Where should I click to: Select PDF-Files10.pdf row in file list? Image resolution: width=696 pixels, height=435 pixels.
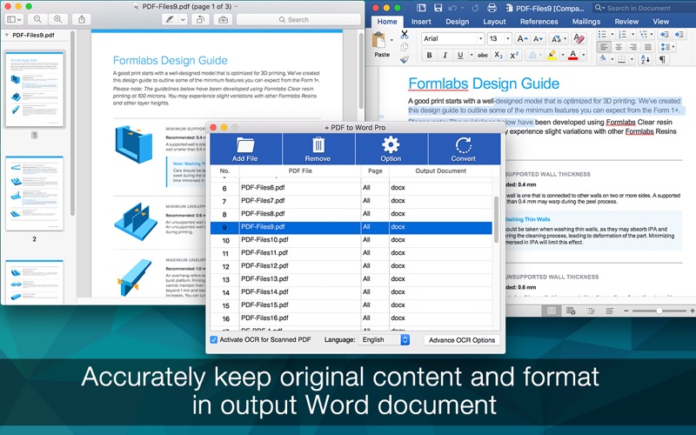pyautogui.click(x=351, y=240)
